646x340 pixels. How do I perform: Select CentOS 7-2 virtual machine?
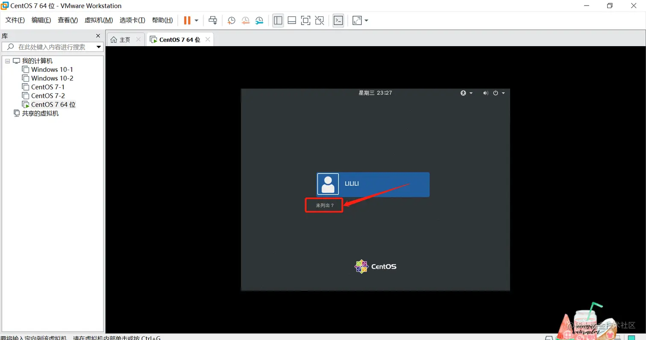pos(48,96)
